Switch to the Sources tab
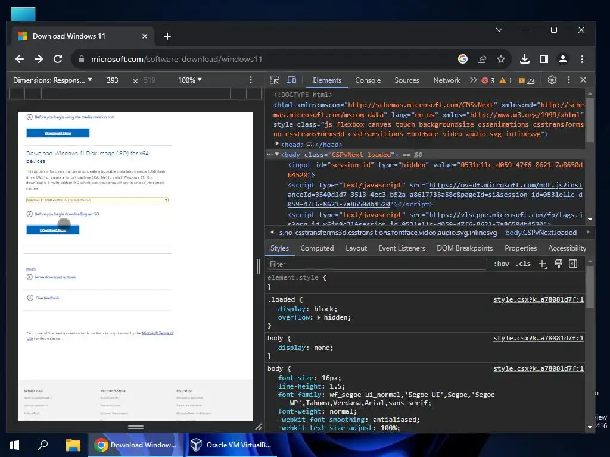The image size is (610, 457). tap(406, 80)
